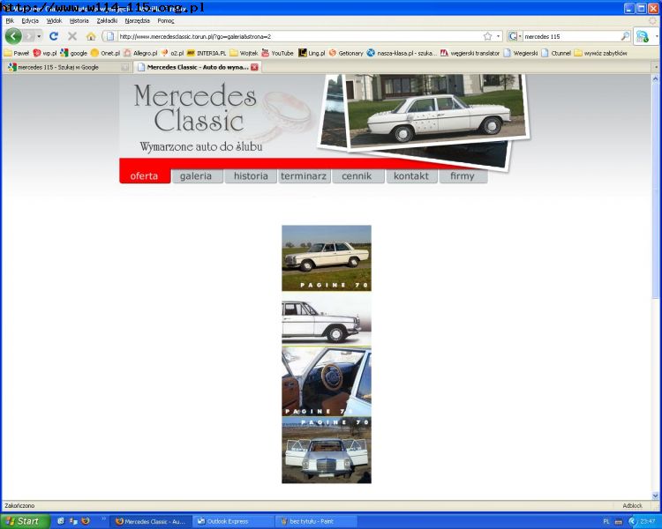Switch to Outlook Express on the taskbar
The width and height of the screenshot is (662, 529).
[x=232, y=521]
